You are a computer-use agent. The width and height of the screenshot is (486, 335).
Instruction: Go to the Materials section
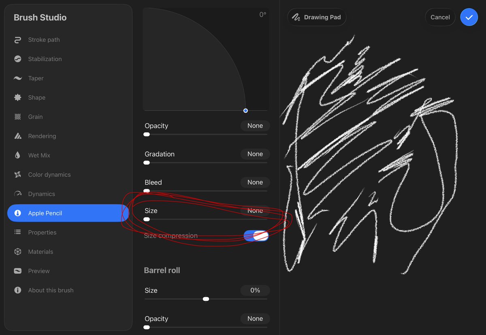68,252
